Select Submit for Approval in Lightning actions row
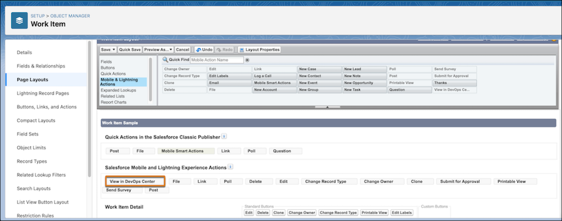This screenshot has height=221, width=562. (464, 182)
